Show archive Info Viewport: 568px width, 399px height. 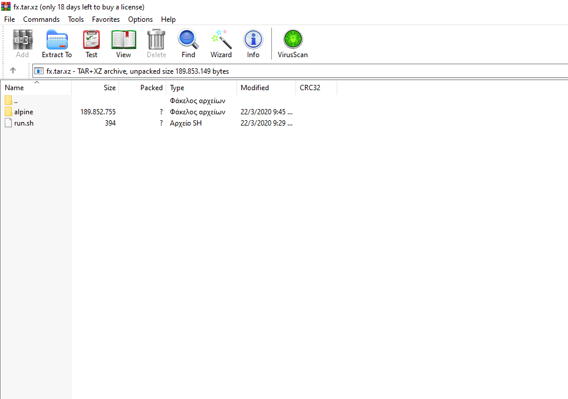point(253,39)
